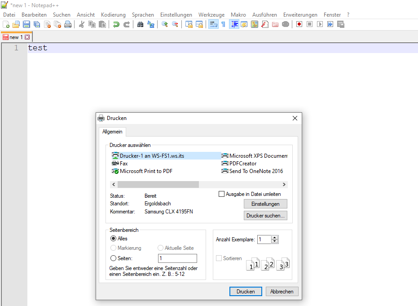Click the Print toolbar icon
The width and height of the screenshot is (418, 306).
[68, 25]
